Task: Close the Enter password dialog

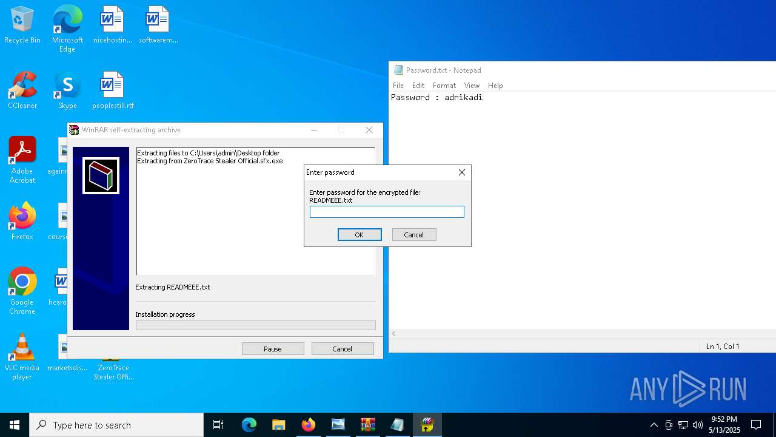Action: pyautogui.click(x=462, y=172)
